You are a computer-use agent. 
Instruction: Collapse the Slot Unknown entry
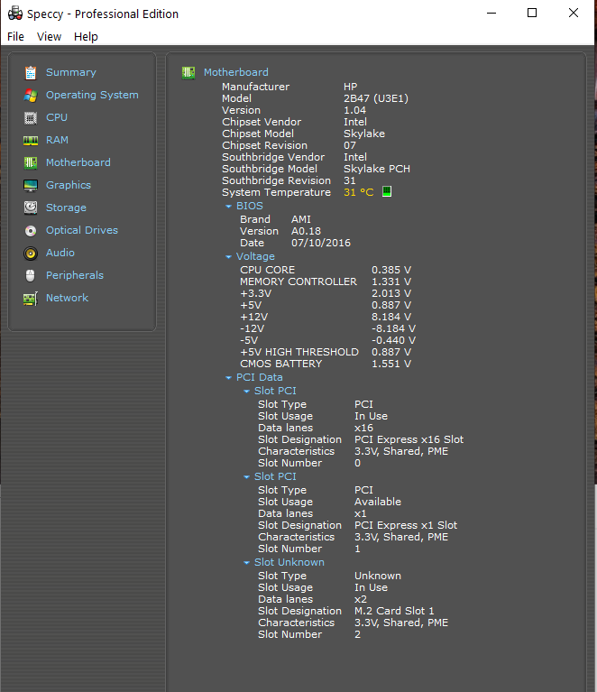click(247, 562)
